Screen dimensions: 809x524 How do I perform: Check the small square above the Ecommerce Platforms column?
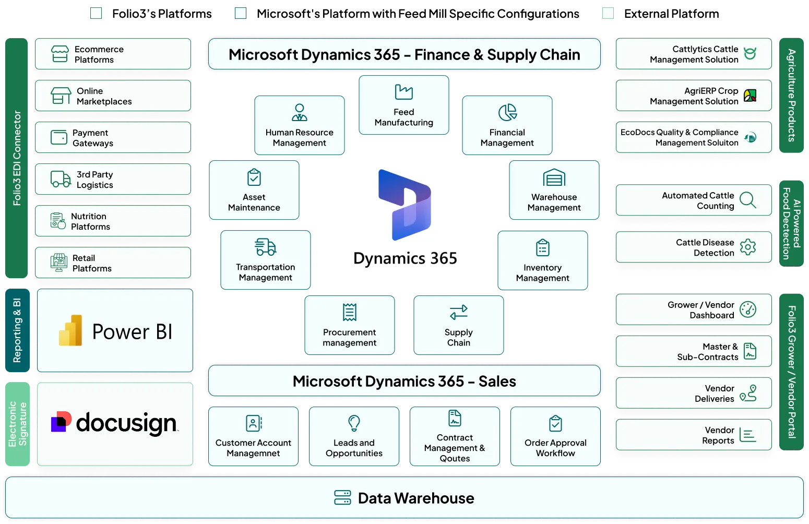pos(96,13)
